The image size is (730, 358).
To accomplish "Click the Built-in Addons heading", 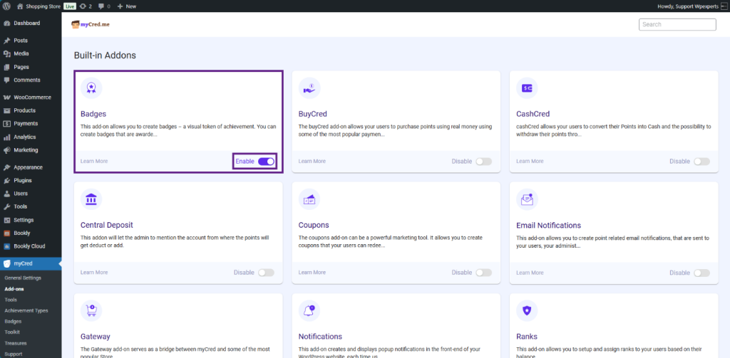I will (x=105, y=56).
